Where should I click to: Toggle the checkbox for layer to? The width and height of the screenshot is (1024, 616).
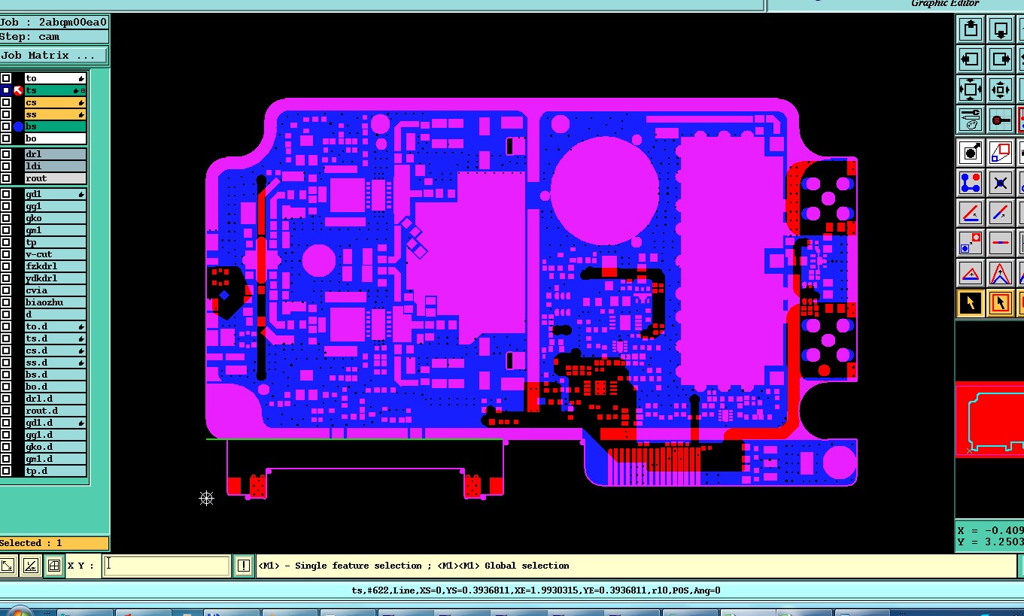tap(6, 78)
